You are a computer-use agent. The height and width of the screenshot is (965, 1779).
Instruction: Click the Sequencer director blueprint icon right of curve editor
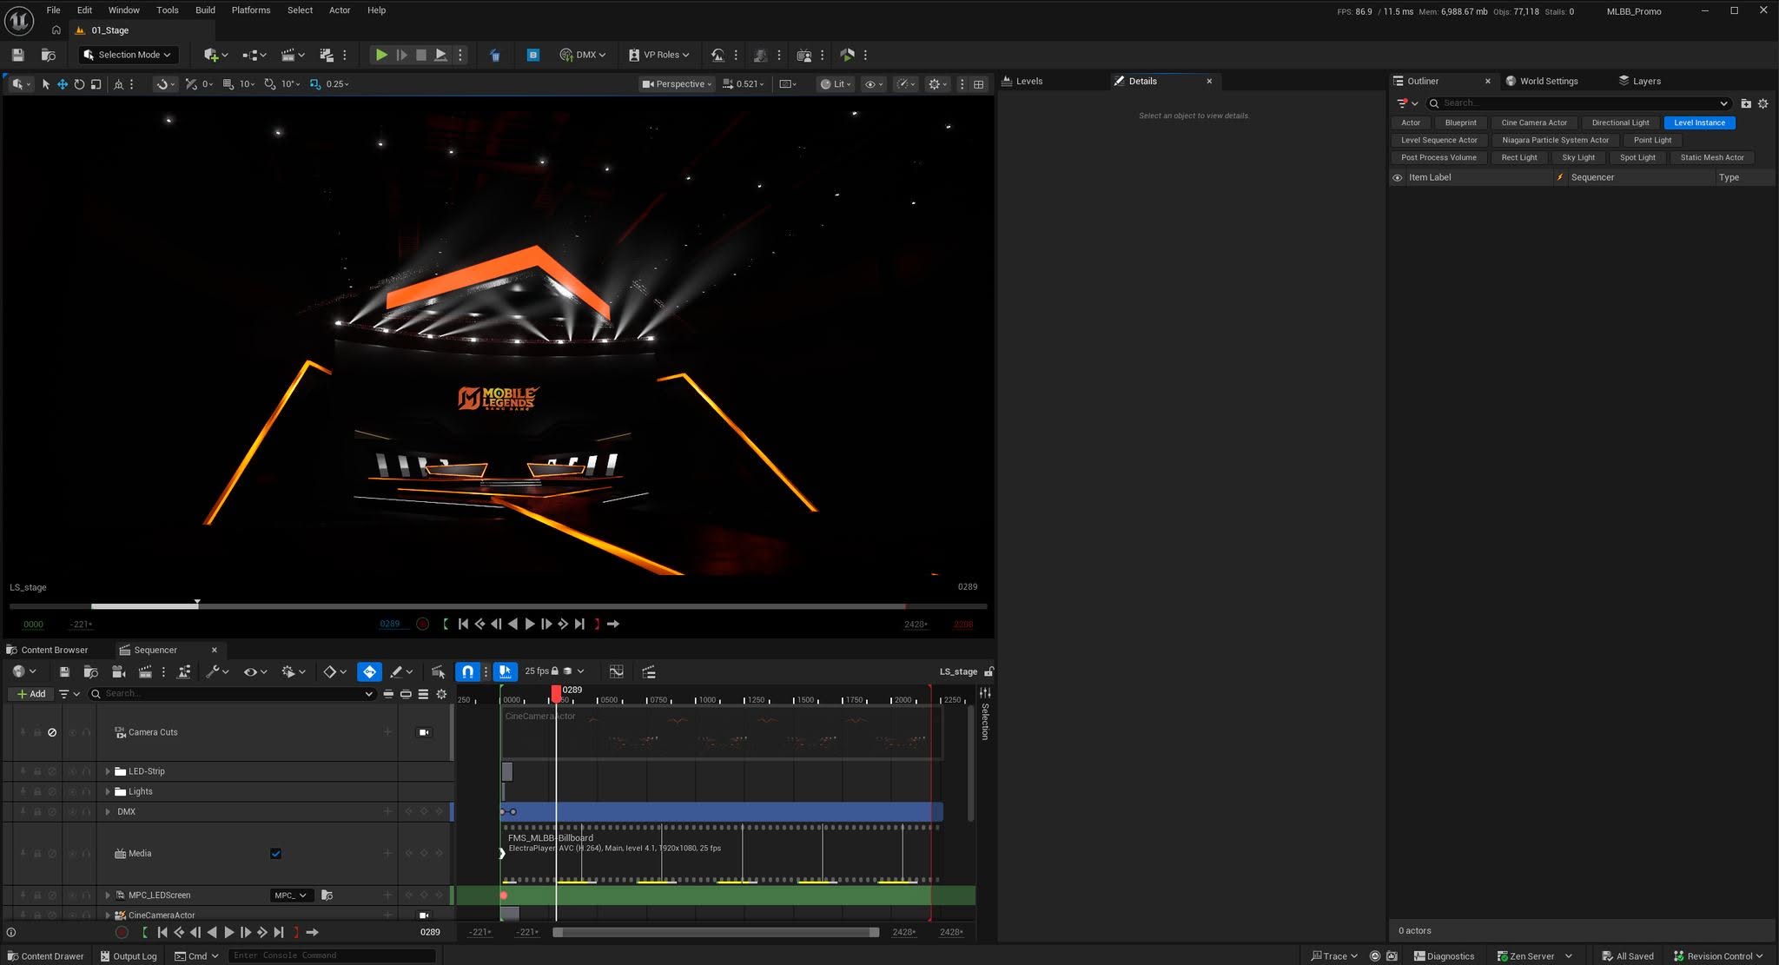tap(648, 671)
